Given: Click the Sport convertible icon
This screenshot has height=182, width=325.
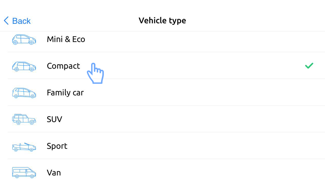Looking at the screenshot, I should (x=24, y=147).
